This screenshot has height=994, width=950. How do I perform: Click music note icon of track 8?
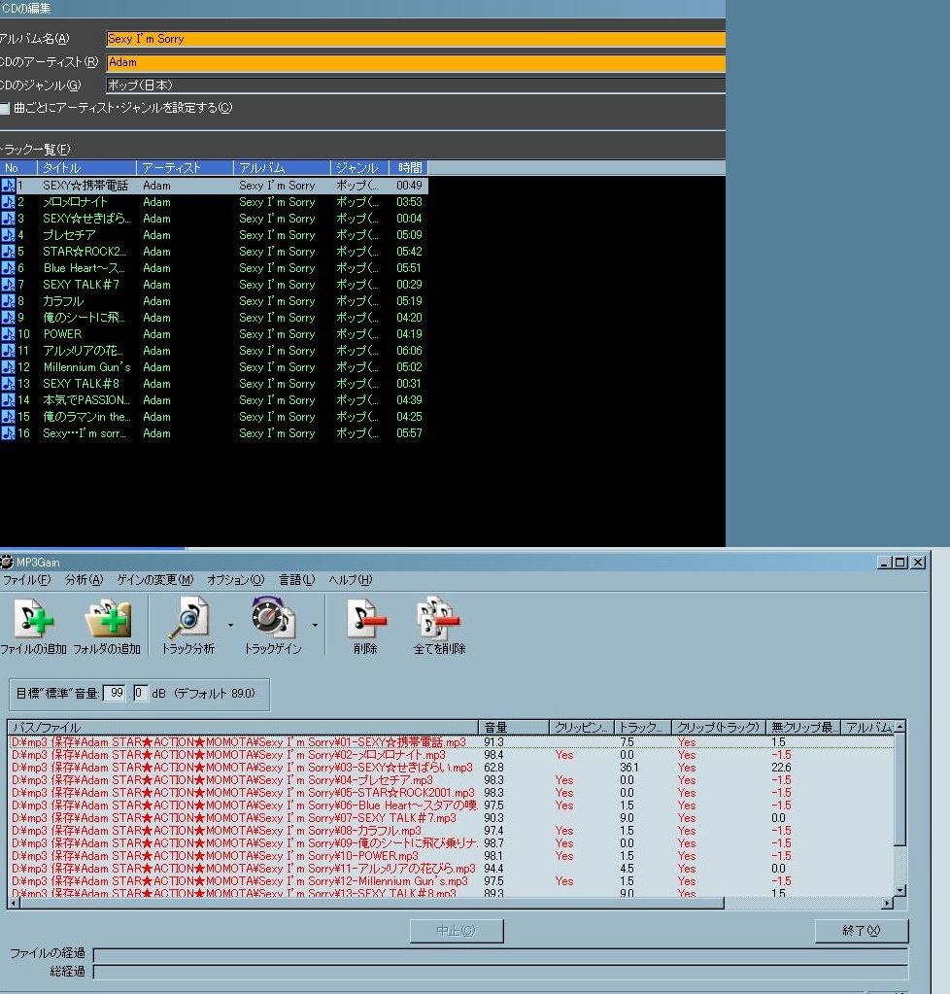(8, 300)
